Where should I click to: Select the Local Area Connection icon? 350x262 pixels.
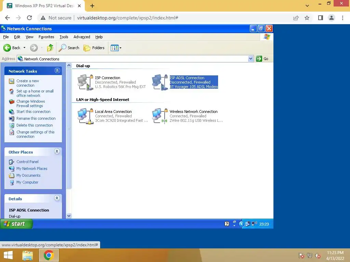click(85, 116)
